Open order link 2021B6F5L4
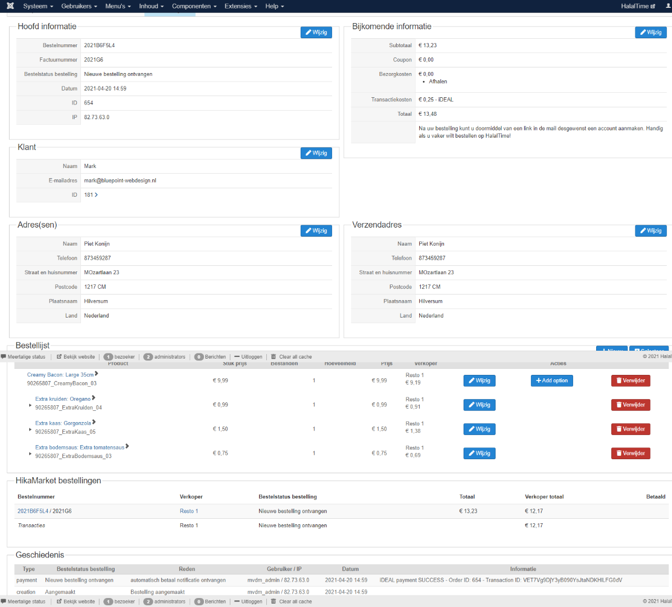Screen dimensions: 672x607 [x=33, y=511]
